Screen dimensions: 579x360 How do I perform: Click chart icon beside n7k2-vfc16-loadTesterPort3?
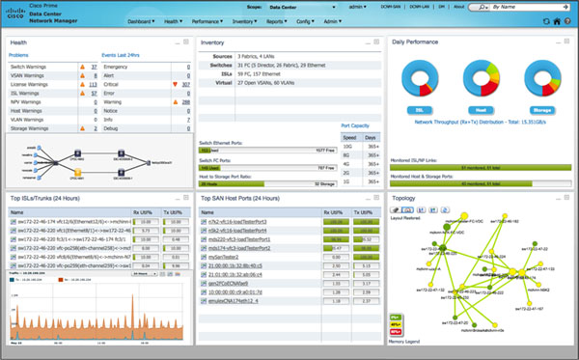(x=204, y=222)
